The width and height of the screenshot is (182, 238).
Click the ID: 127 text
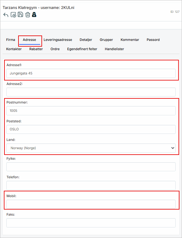point(175,12)
